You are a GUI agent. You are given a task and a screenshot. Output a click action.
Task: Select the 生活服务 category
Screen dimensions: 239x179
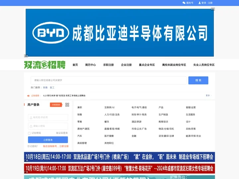(x=191, y=114)
